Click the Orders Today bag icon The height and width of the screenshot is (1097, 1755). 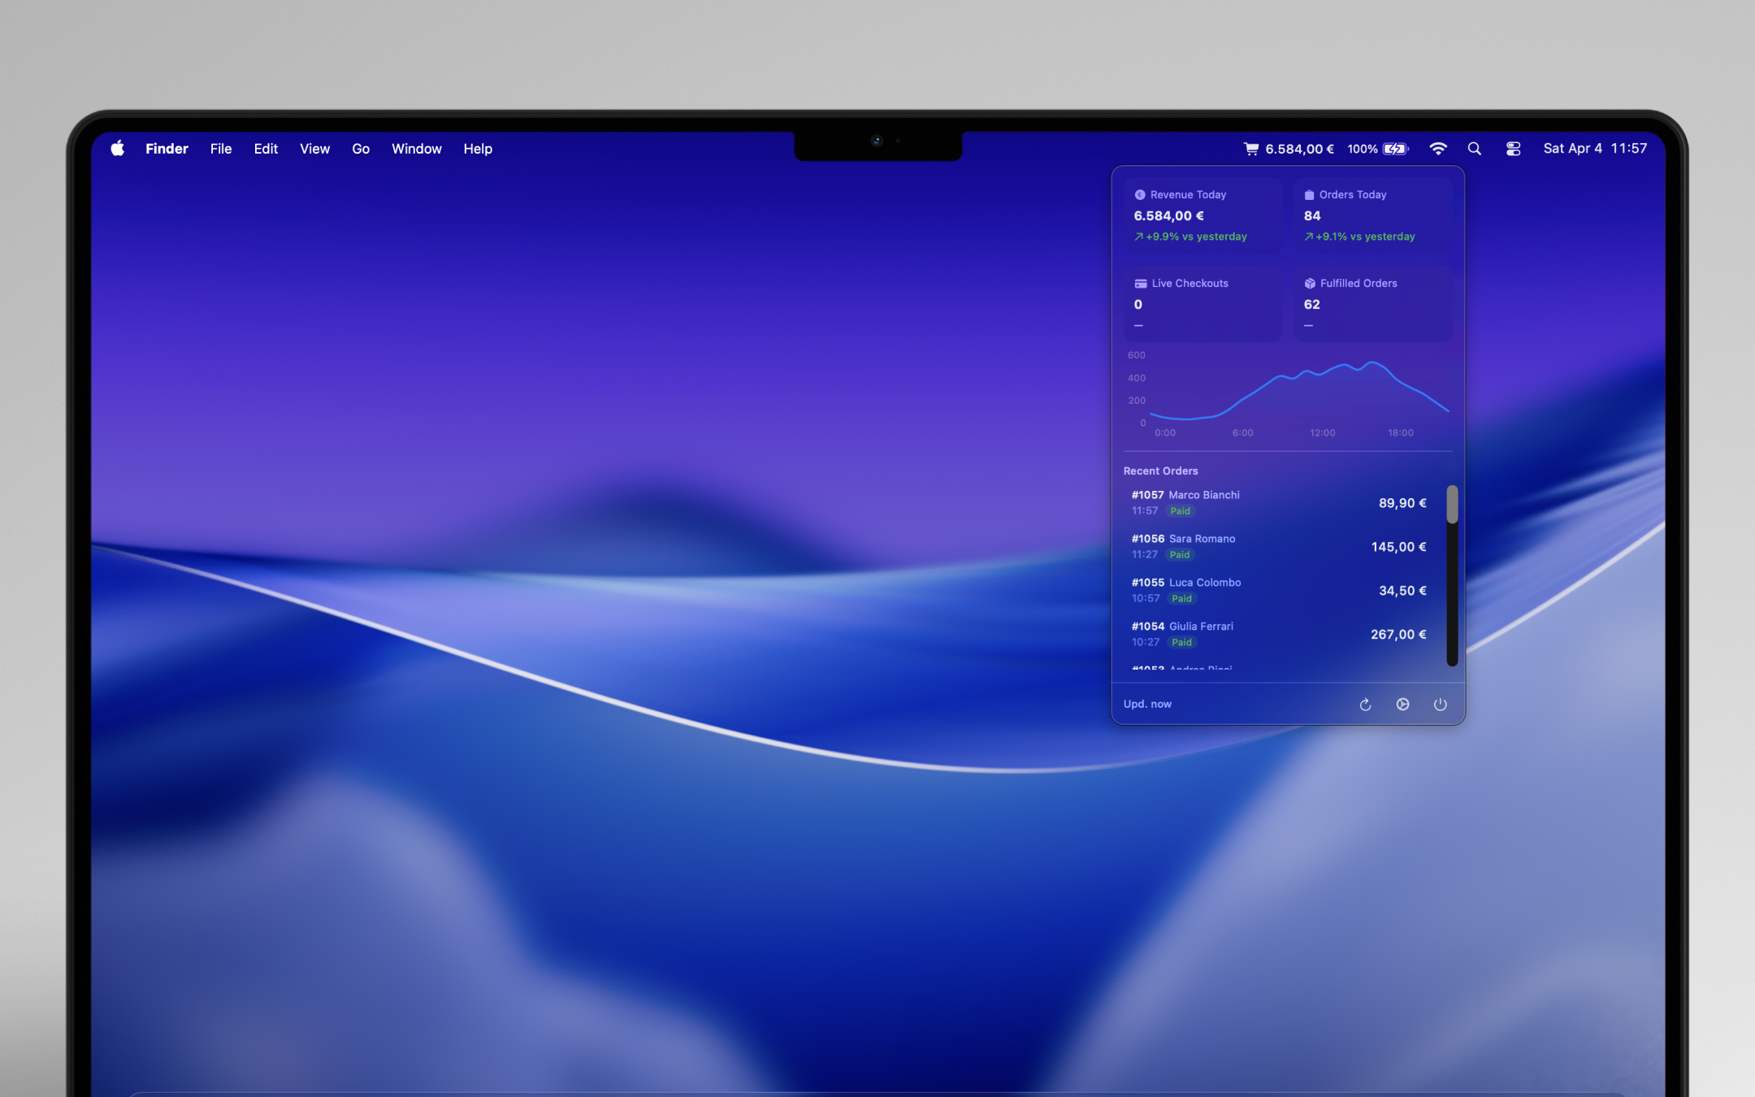[x=1309, y=195]
